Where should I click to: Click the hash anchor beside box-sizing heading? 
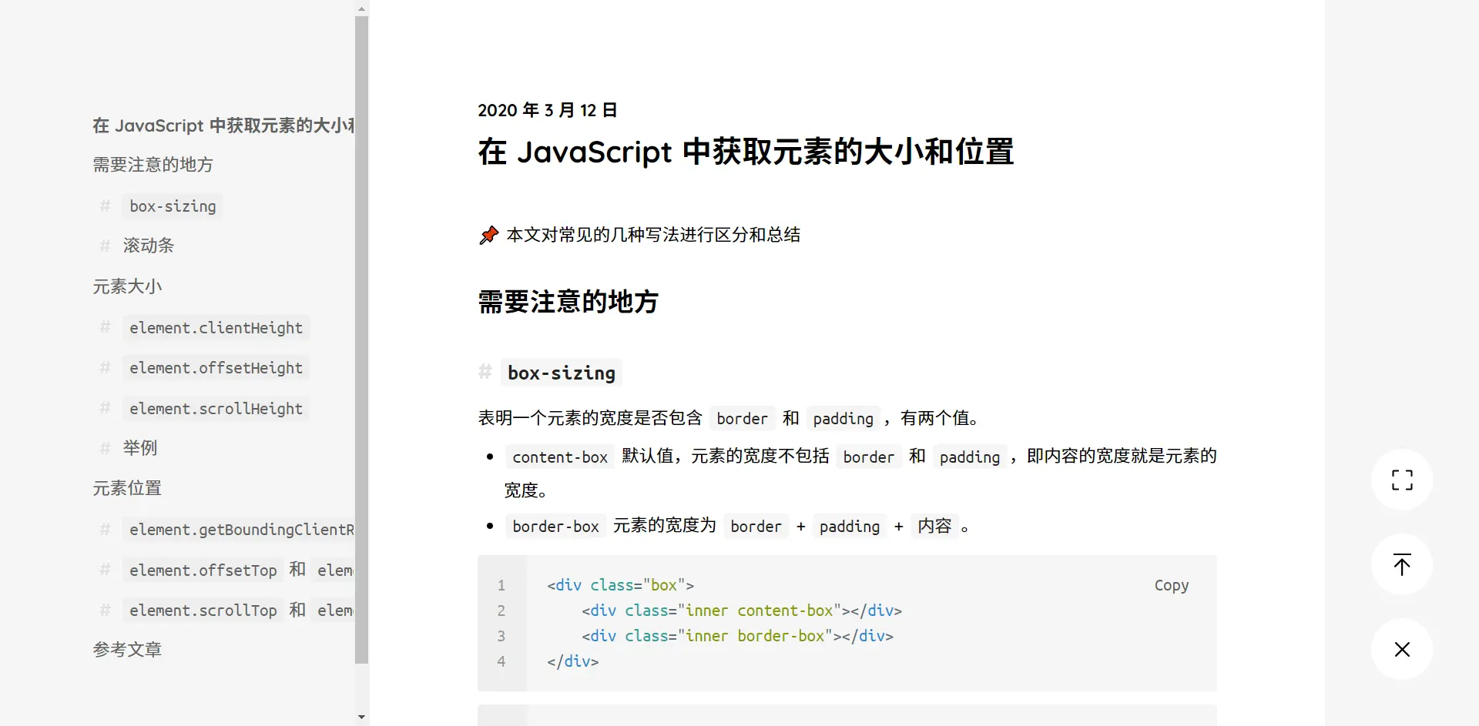(x=485, y=373)
